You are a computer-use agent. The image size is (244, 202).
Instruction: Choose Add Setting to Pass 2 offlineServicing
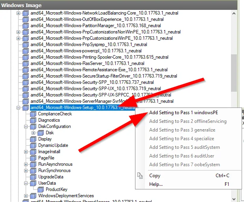click(188, 121)
